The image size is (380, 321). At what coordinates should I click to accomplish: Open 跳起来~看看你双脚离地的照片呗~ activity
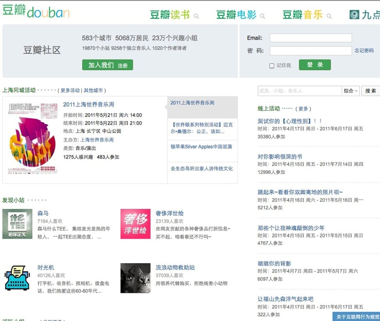tap(300, 192)
